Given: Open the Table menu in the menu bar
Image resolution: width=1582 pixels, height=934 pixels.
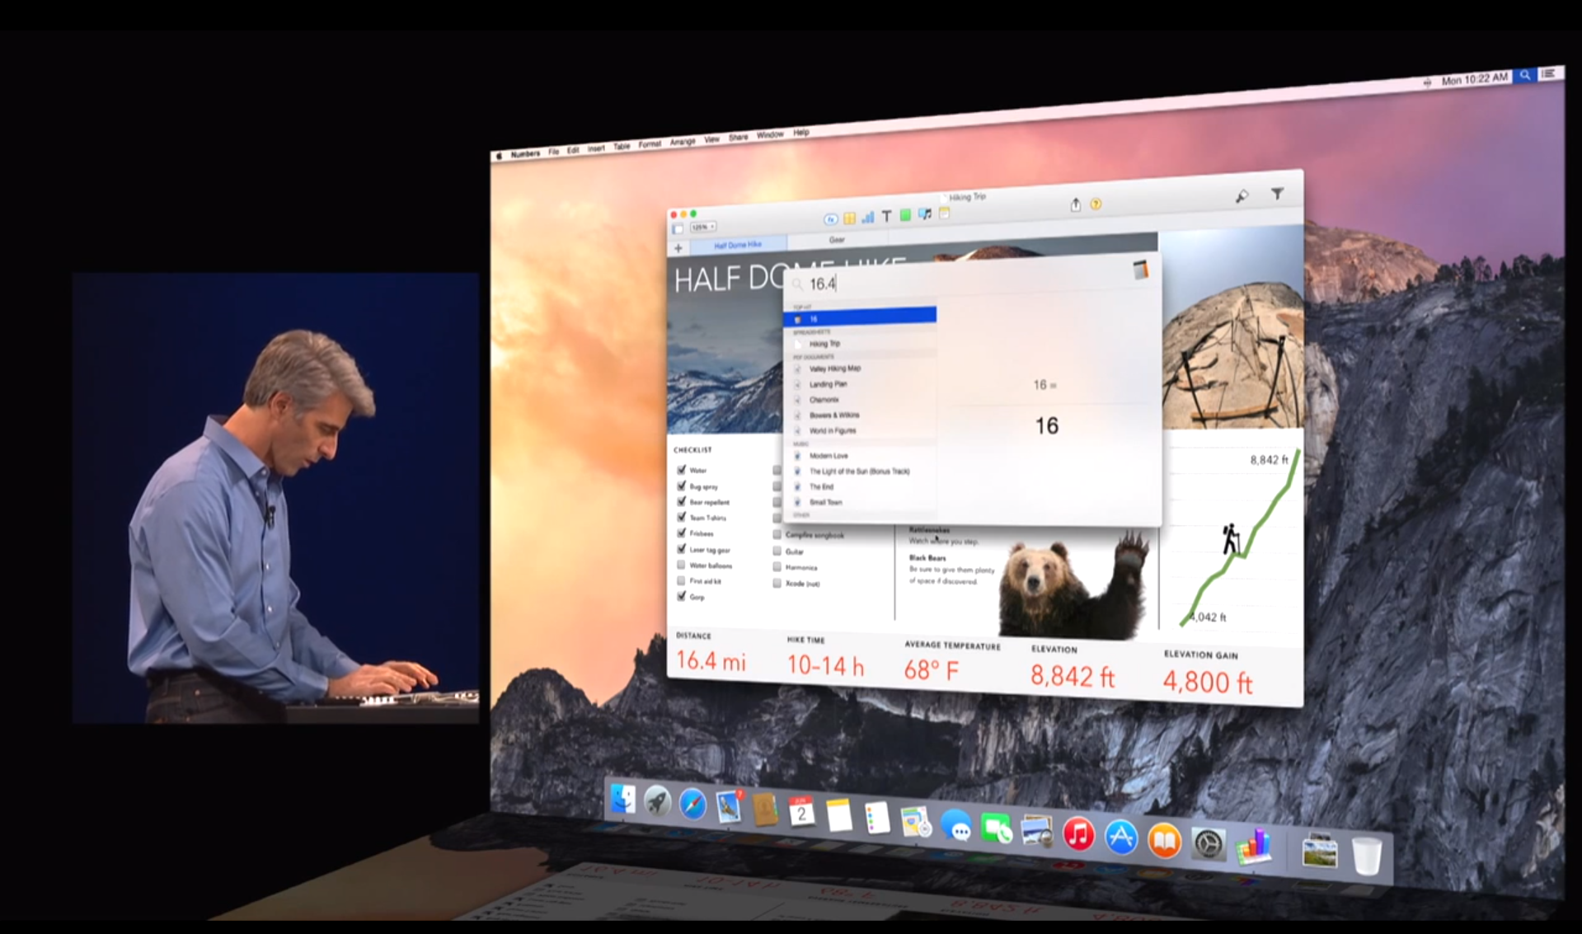Looking at the screenshot, I should pos(622,147).
